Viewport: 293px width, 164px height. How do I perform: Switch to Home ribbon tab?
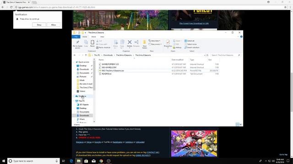tap(85, 37)
